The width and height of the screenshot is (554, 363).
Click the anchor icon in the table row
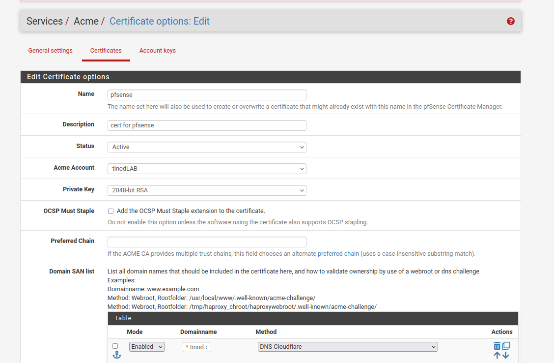pos(116,355)
